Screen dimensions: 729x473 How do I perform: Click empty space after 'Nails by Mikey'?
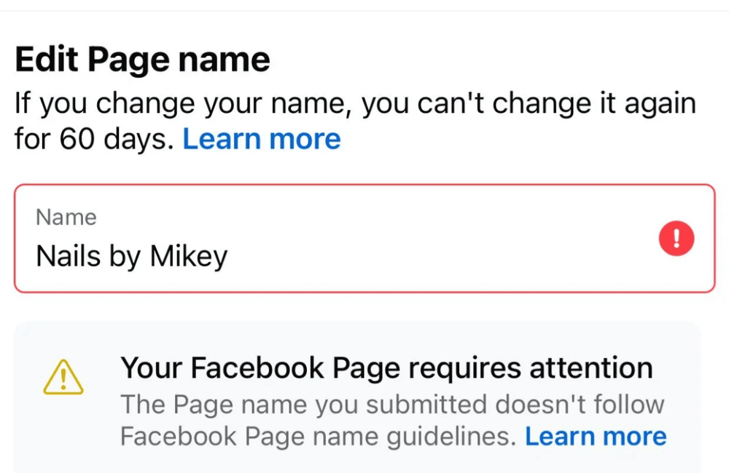437,256
